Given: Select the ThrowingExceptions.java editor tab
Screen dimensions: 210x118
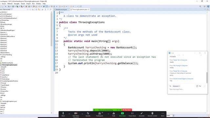Looking at the screenshot, I should 80,10.
